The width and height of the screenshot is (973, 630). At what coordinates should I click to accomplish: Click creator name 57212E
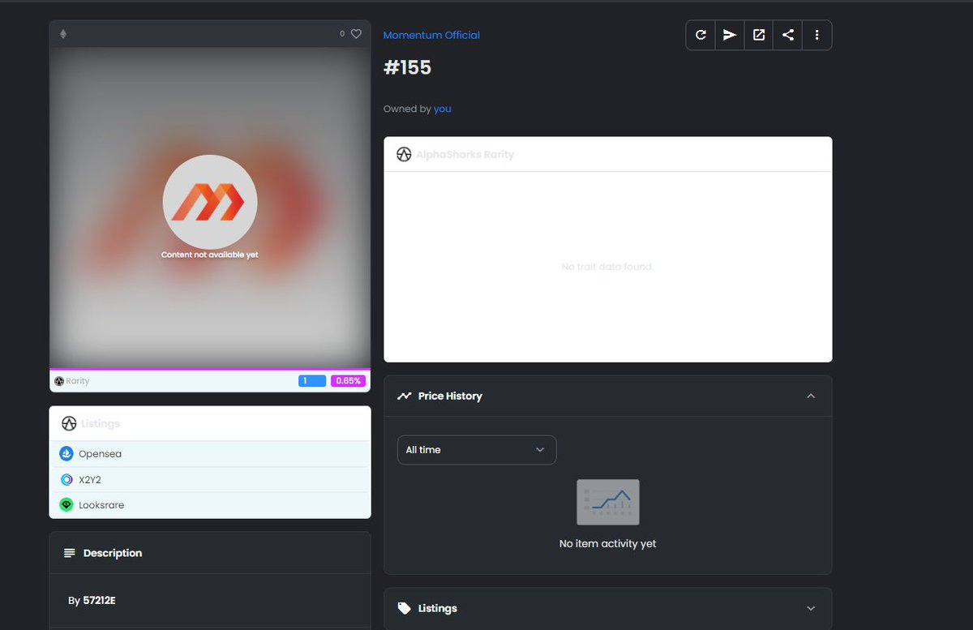click(x=100, y=601)
